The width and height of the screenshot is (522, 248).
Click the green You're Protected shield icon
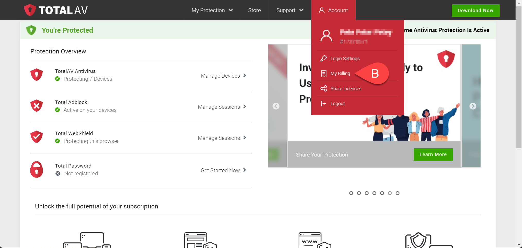[31, 30]
